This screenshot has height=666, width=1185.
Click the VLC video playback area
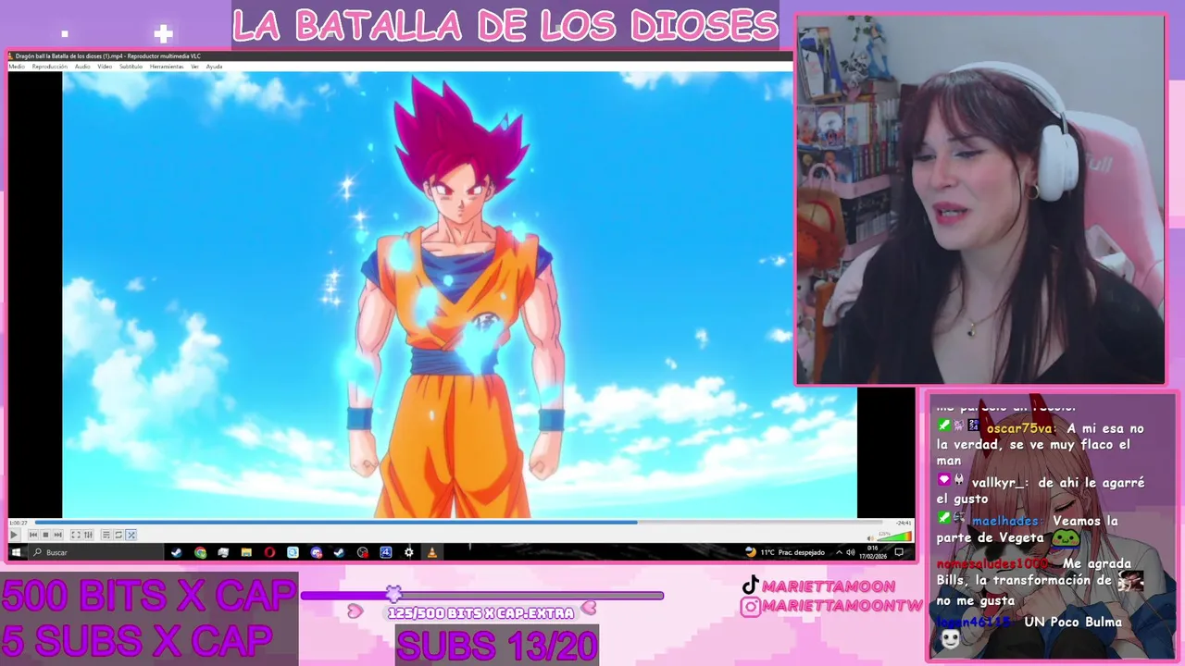point(459,294)
